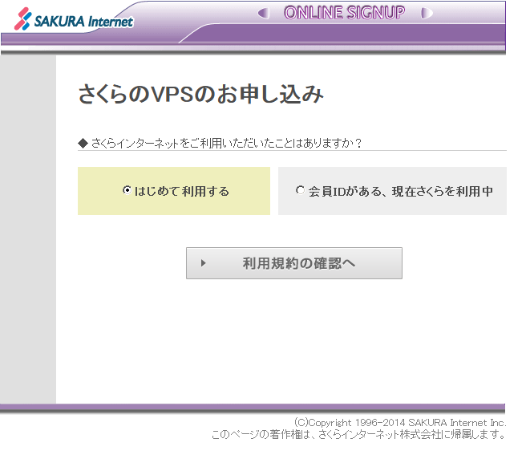
Task: Click the heading さくらのVPSのお申し込み
Action: pyautogui.click(x=200, y=95)
